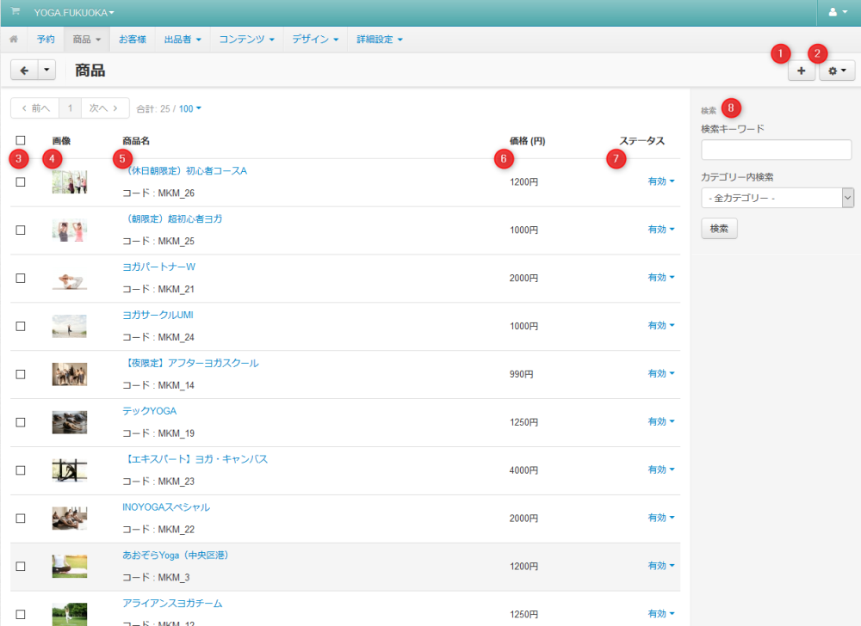Open the product thumbnail for MKM_22
Screen dimensions: 861x626
pos(69,518)
